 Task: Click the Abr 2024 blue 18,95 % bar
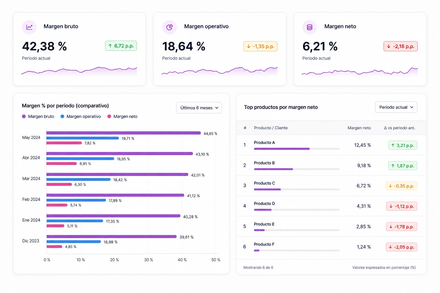point(80,159)
